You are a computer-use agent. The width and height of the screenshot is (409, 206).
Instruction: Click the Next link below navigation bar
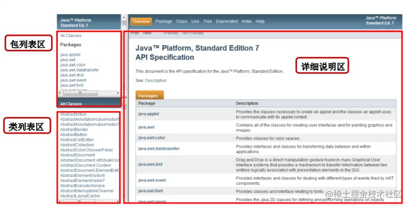tap(147, 33)
